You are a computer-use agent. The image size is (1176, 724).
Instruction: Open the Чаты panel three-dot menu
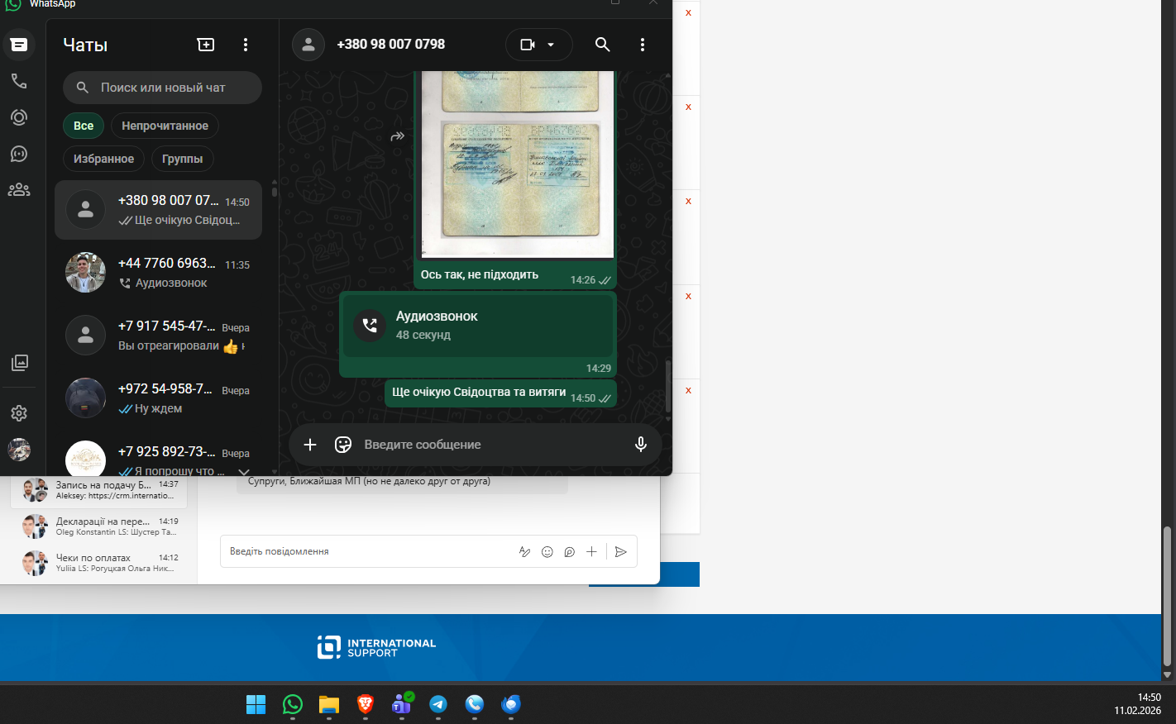(x=246, y=45)
